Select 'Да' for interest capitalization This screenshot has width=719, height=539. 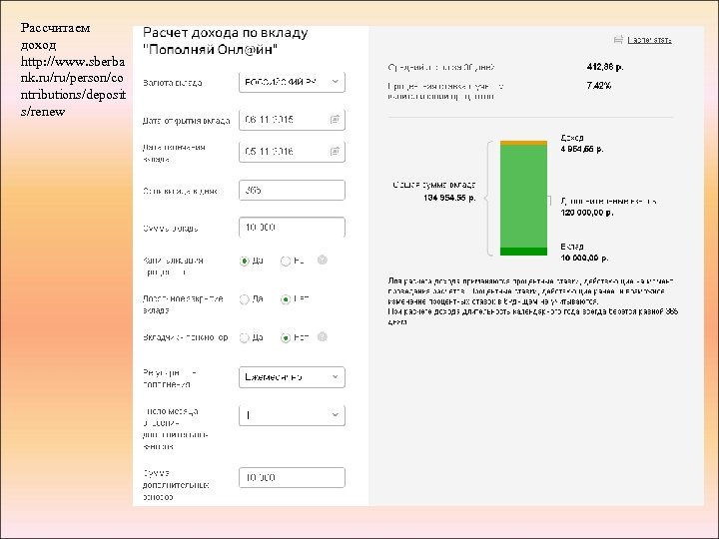245,261
